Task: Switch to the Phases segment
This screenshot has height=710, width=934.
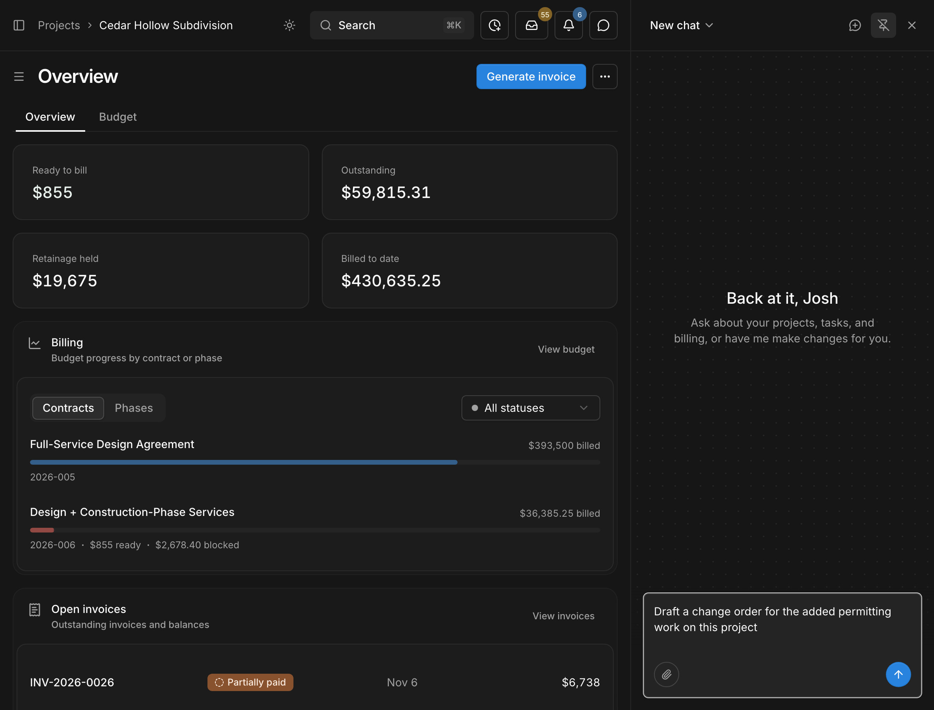Action: 134,408
